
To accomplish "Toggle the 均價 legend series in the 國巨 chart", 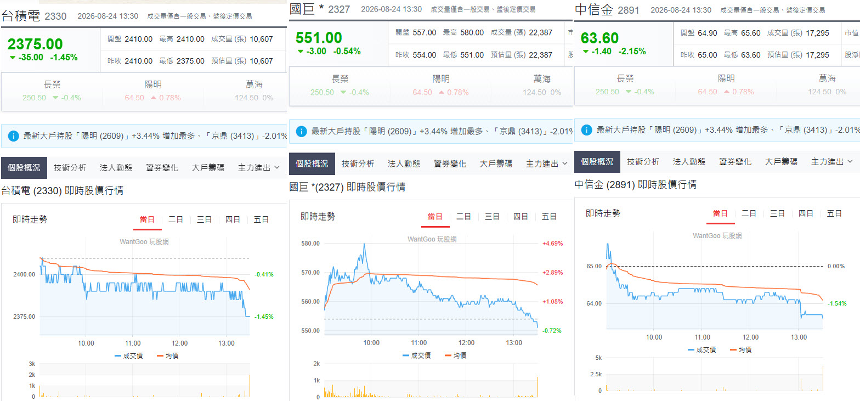I will coord(456,355).
